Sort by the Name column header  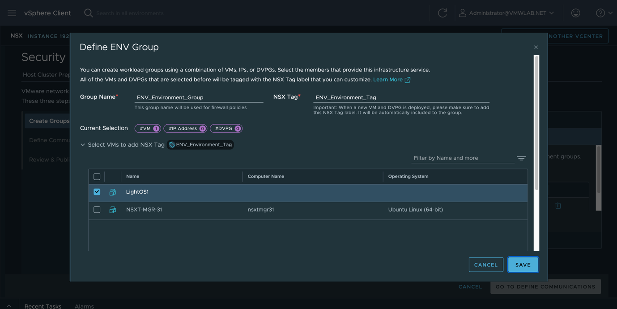click(x=132, y=177)
